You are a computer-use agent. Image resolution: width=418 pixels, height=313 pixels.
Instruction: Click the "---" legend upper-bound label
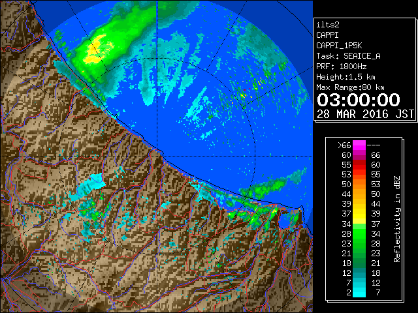374,145
